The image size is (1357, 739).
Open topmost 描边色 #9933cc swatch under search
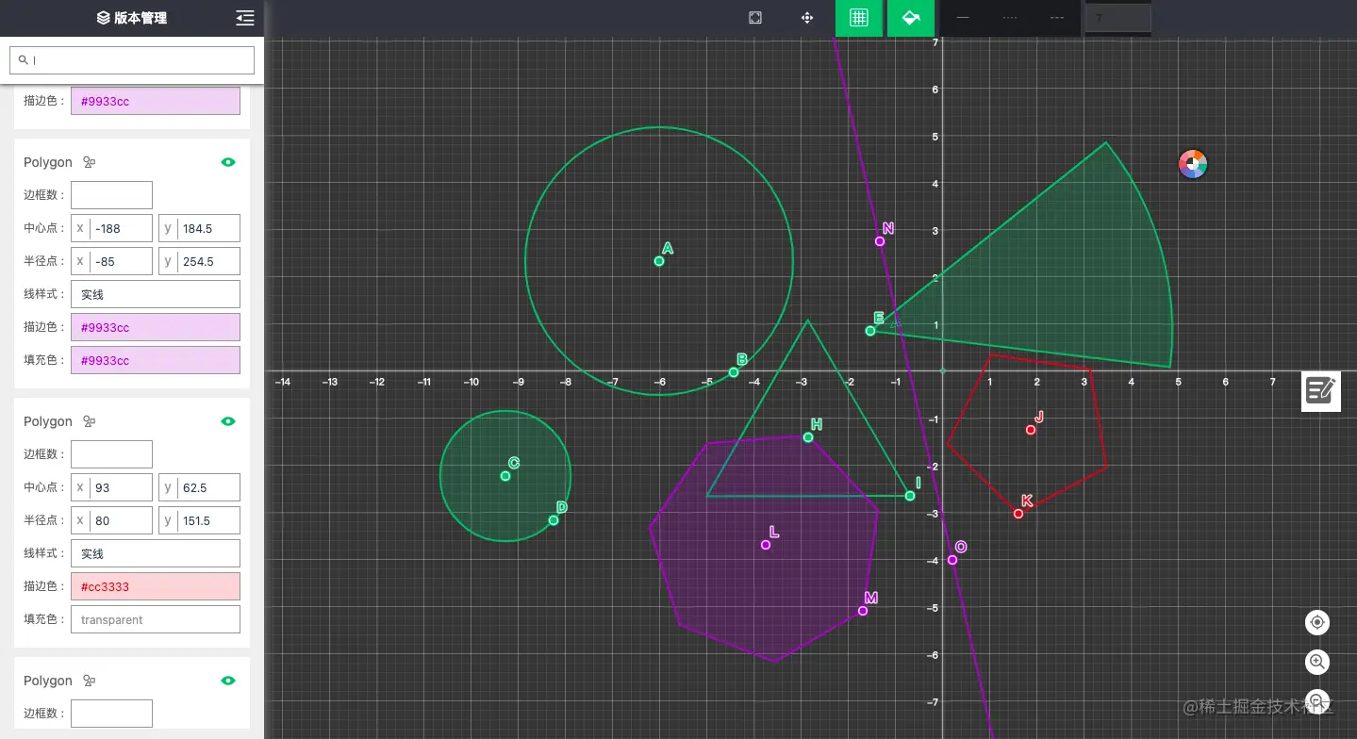tap(156, 101)
